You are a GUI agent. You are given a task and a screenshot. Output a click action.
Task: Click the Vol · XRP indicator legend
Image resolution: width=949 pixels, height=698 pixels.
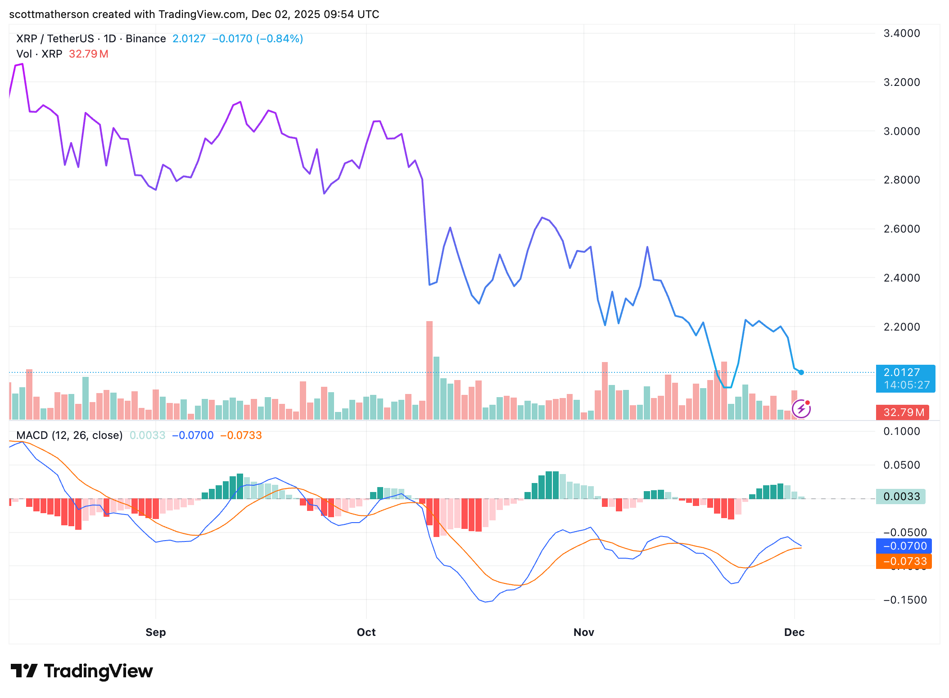click(x=39, y=54)
